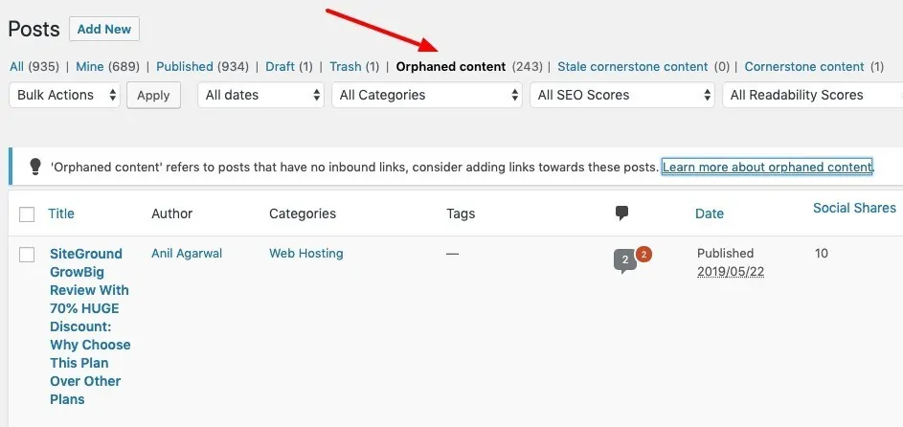Open the gray comment count bubble

(x=625, y=261)
